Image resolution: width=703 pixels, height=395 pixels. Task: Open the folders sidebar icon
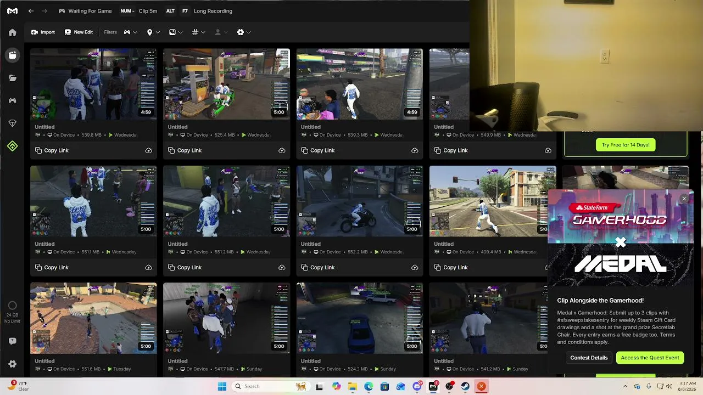pyautogui.click(x=12, y=78)
